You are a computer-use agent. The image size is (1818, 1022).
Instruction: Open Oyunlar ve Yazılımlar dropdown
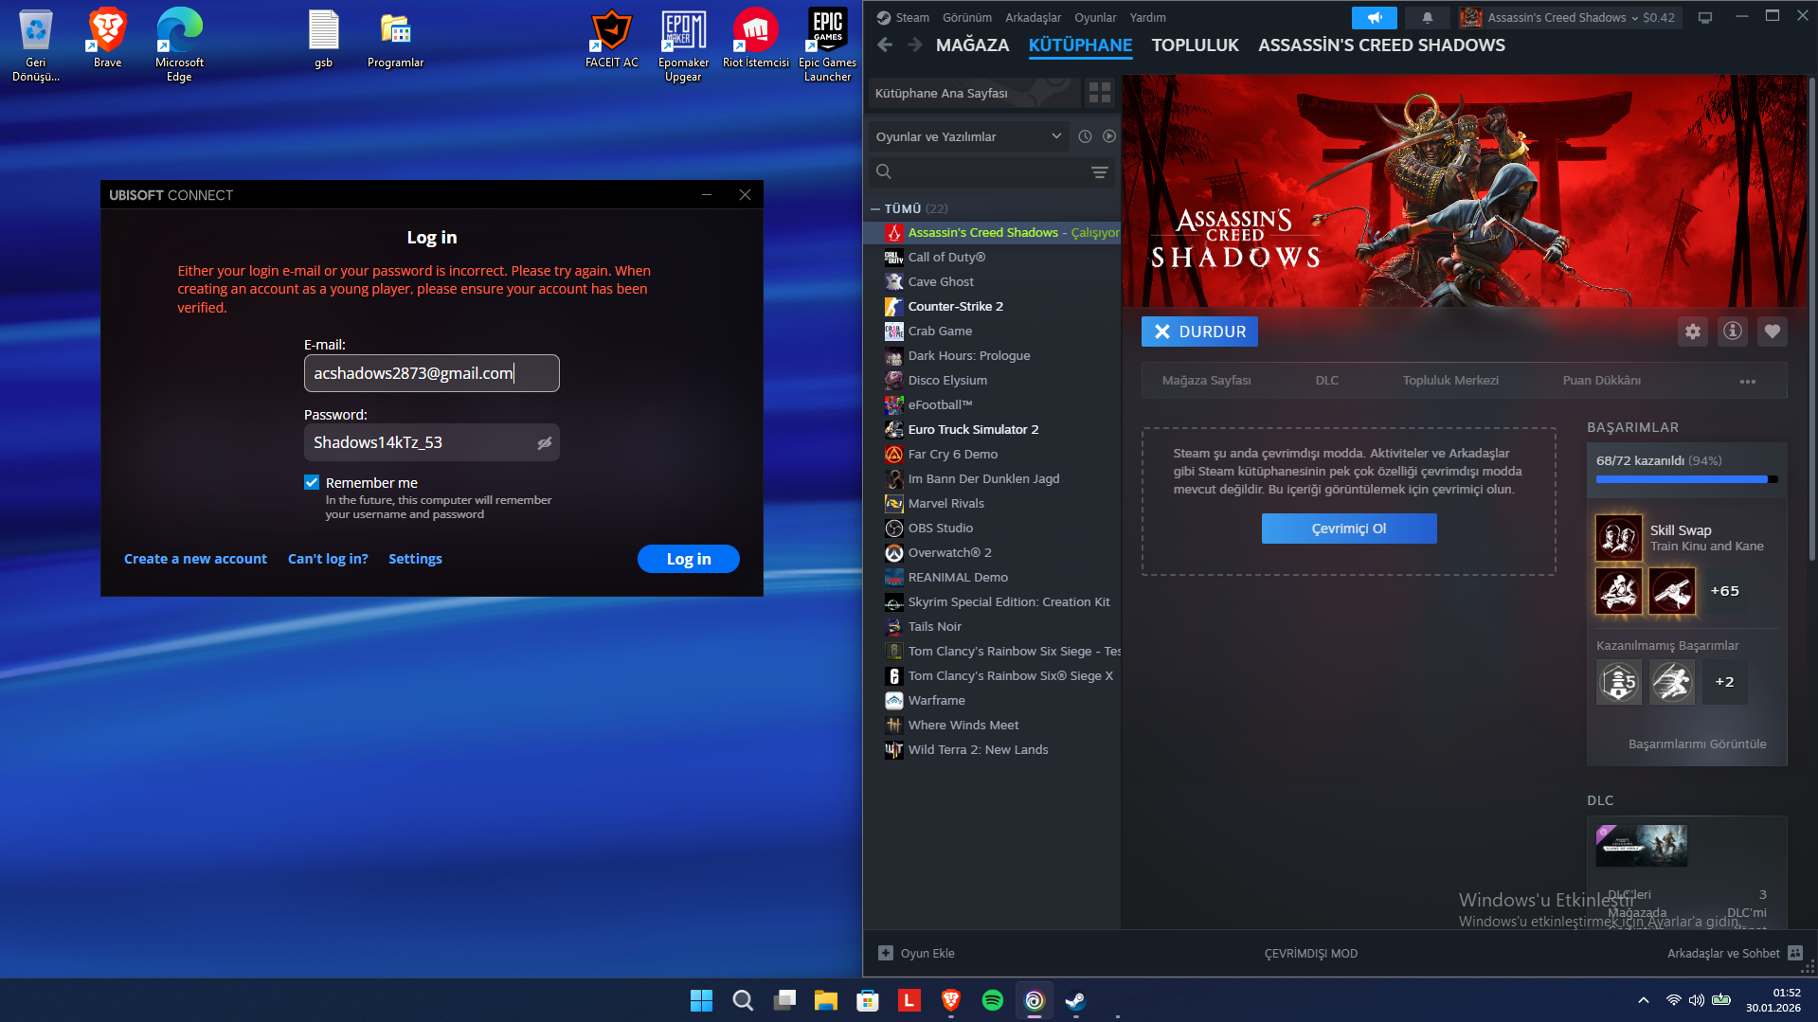pyautogui.click(x=968, y=136)
